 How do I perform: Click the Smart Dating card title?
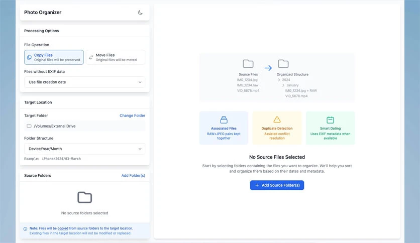[330, 129]
